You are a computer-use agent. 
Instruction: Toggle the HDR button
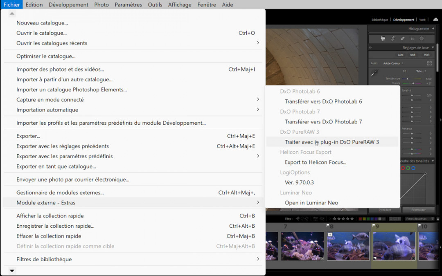tap(427, 55)
